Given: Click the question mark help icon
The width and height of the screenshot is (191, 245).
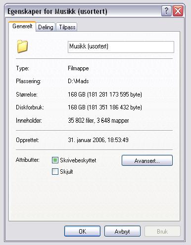Looking at the screenshot, I should click(166, 11).
